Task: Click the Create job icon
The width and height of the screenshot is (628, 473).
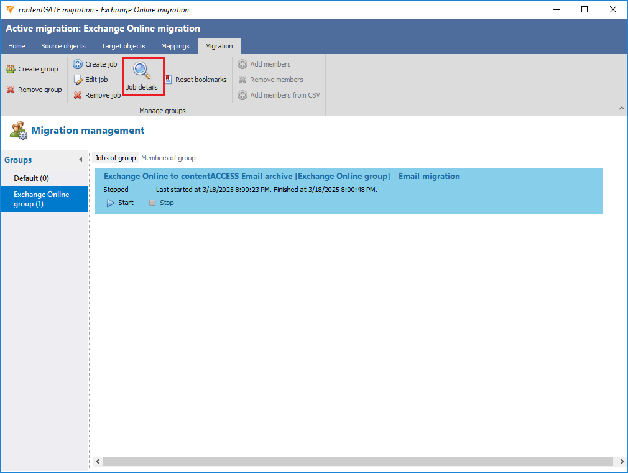Action: [78, 64]
